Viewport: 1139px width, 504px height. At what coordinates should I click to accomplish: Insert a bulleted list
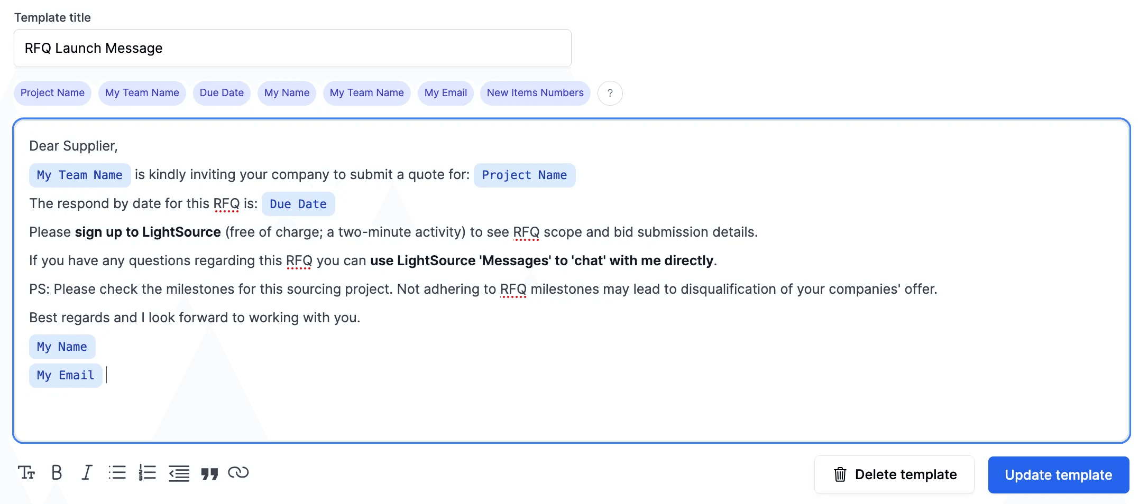(x=117, y=472)
